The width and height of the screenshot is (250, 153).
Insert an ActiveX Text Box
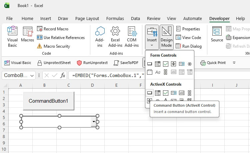tap(181, 93)
